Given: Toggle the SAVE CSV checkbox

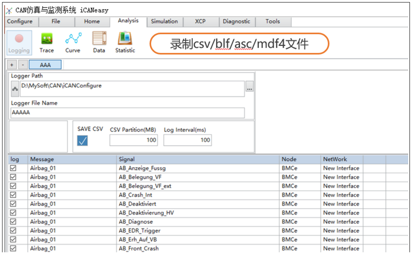Looking at the screenshot, I should [82, 140].
